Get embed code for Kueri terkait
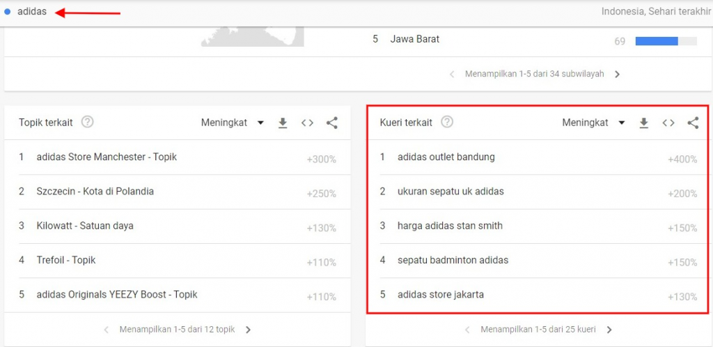The image size is (713, 347). [668, 123]
